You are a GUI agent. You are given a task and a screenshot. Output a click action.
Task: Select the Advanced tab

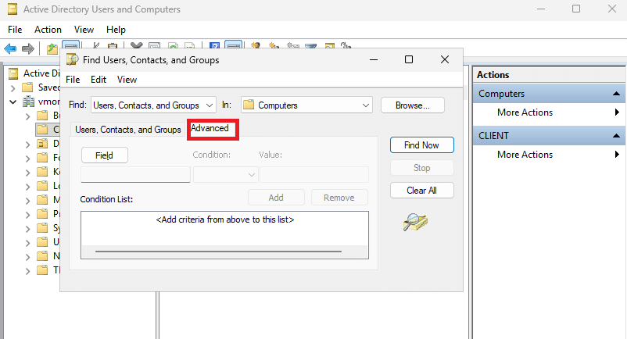[210, 128]
